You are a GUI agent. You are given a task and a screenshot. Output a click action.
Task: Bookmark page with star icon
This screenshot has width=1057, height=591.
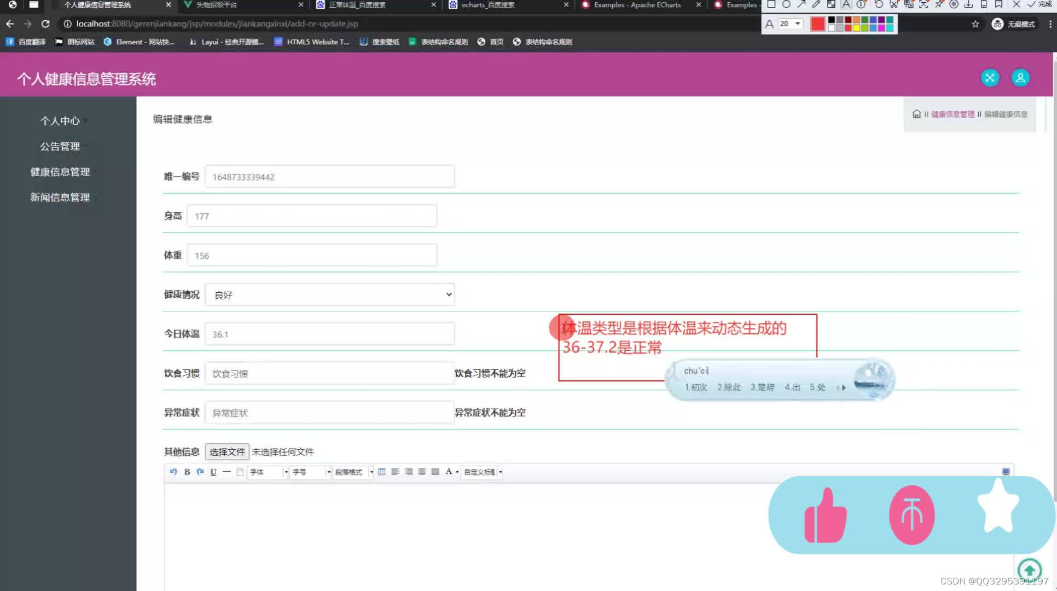tap(975, 24)
